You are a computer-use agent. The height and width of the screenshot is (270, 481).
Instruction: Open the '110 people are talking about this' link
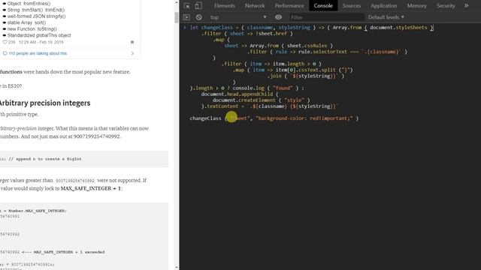(x=38, y=53)
